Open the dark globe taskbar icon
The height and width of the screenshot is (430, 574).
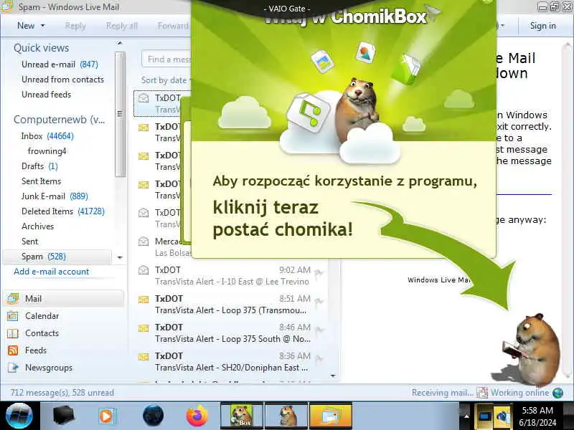click(153, 416)
